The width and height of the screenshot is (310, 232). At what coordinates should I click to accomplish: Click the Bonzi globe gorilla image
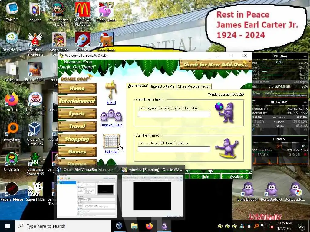click(225, 112)
